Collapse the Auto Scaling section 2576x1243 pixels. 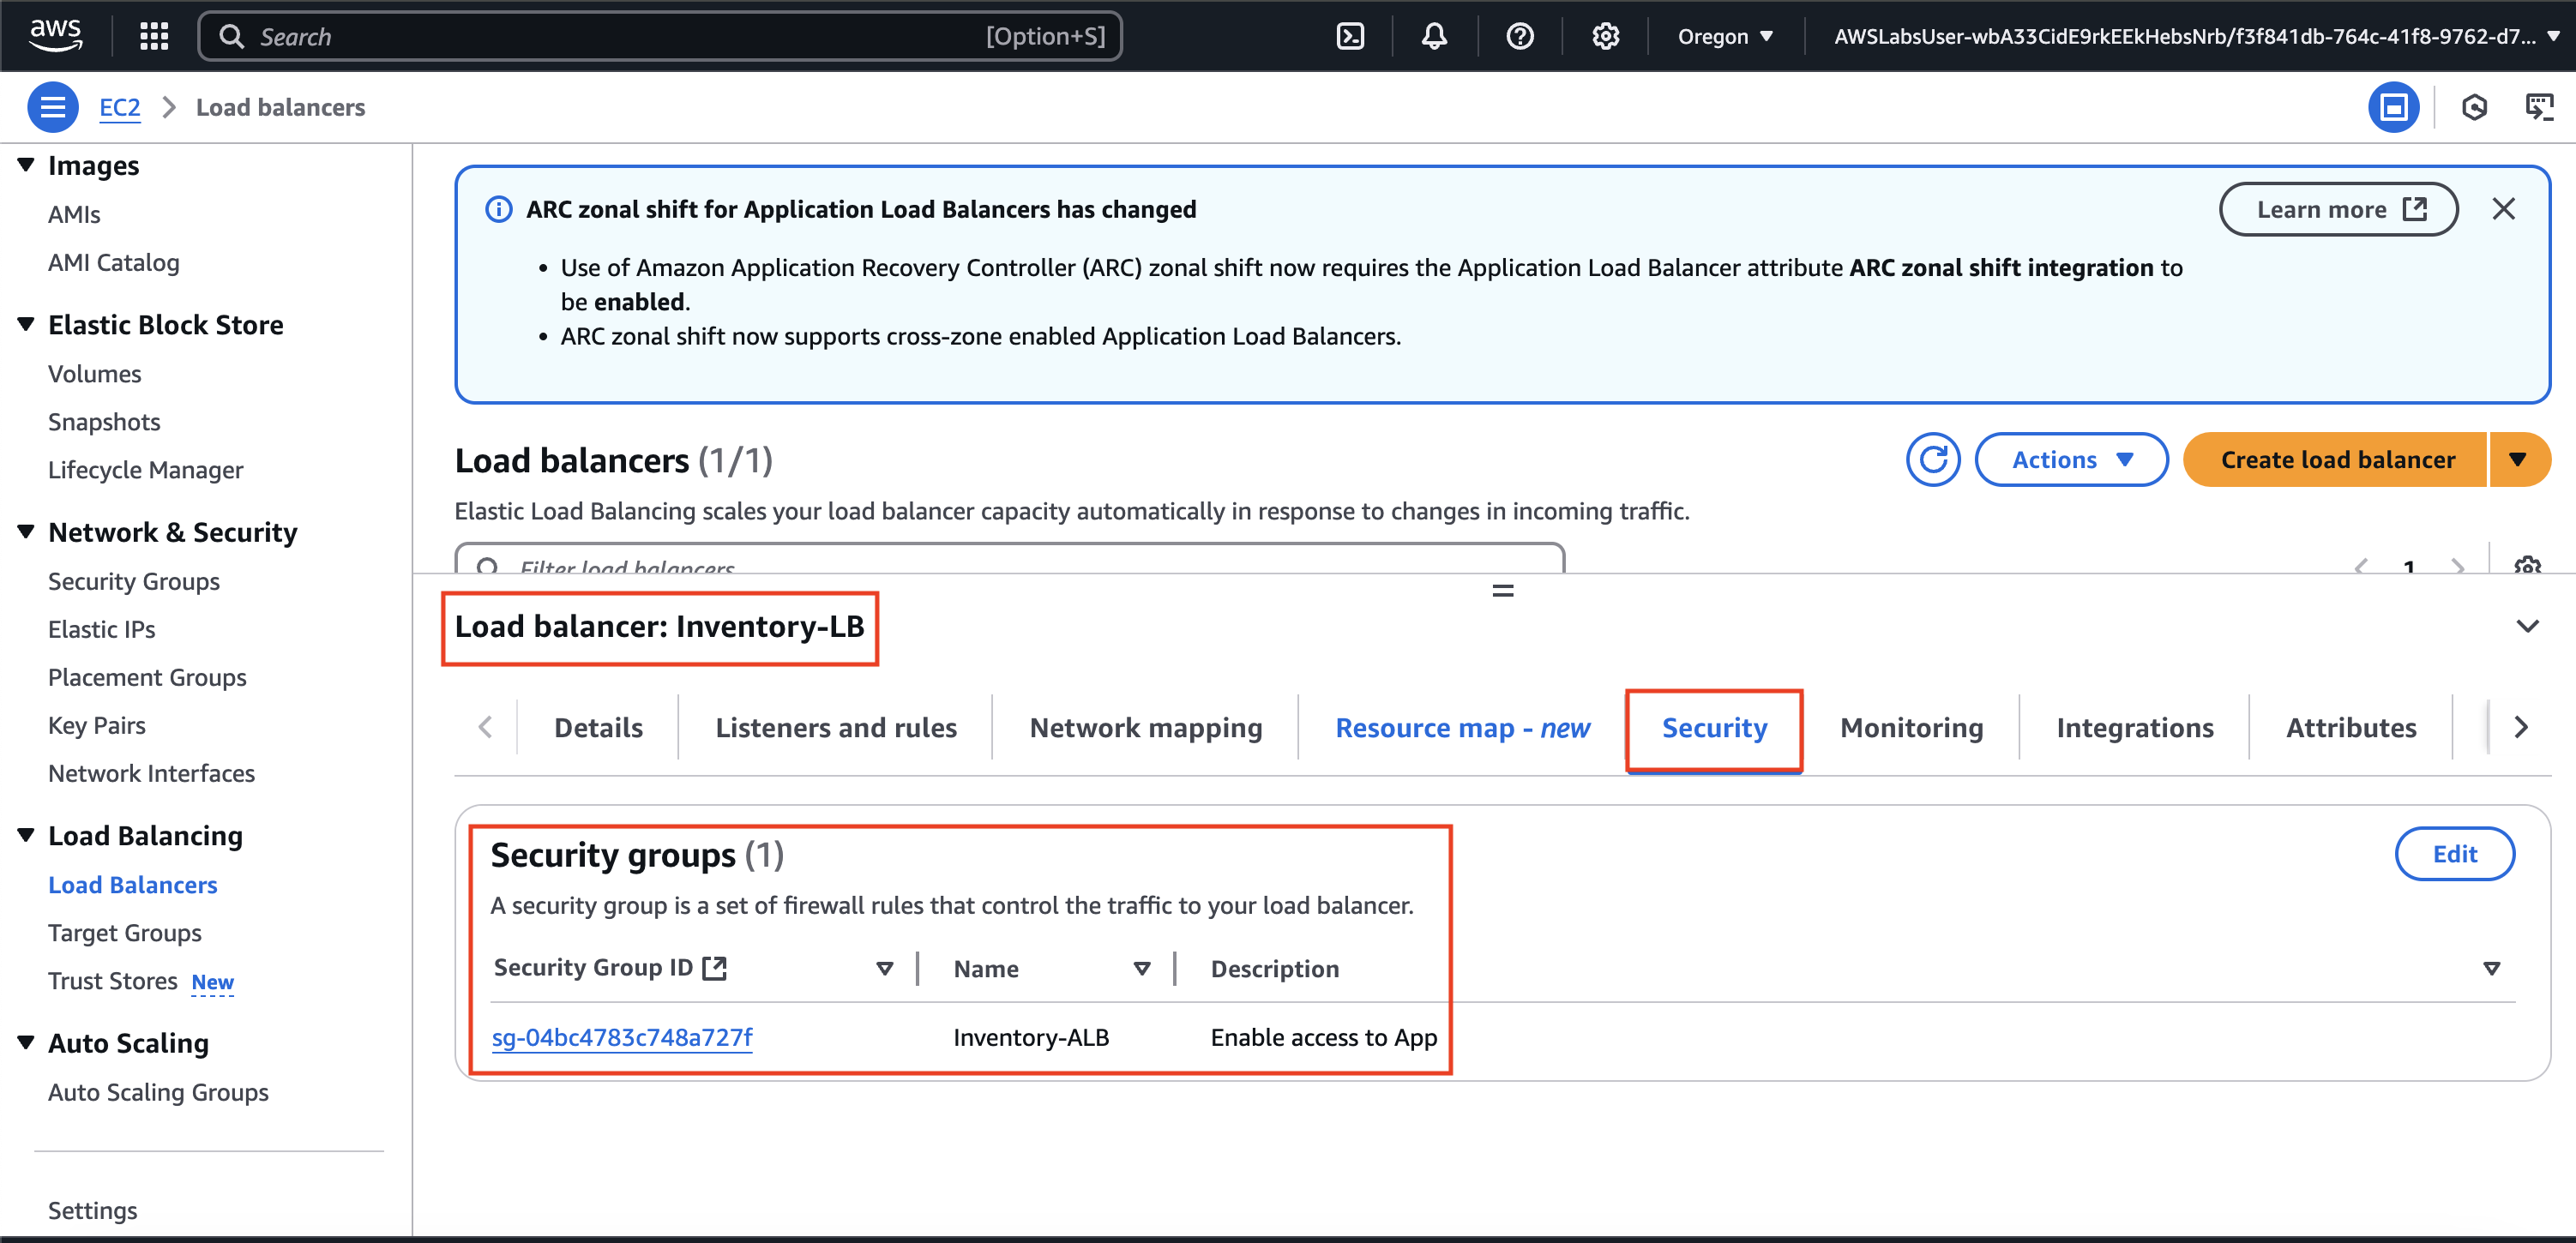pos(26,1043)
